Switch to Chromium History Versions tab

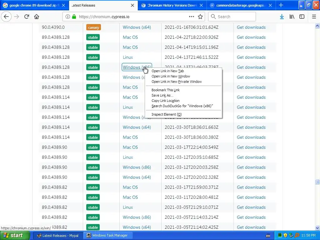tap(172, 5)
